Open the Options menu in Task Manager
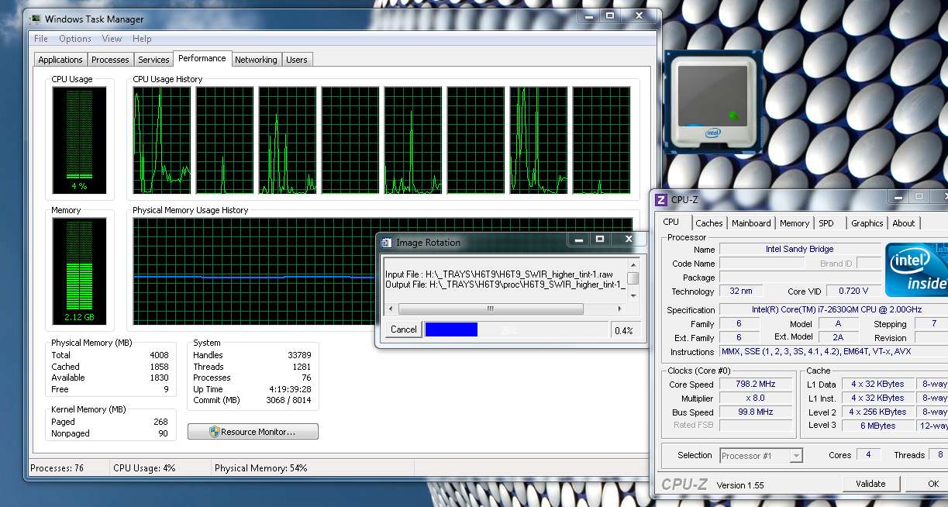 (75, 39)
